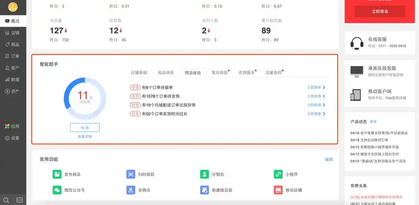419x205 pixels.
Task: Open the 订单 orders sidebar item
Action: (13, 56)
